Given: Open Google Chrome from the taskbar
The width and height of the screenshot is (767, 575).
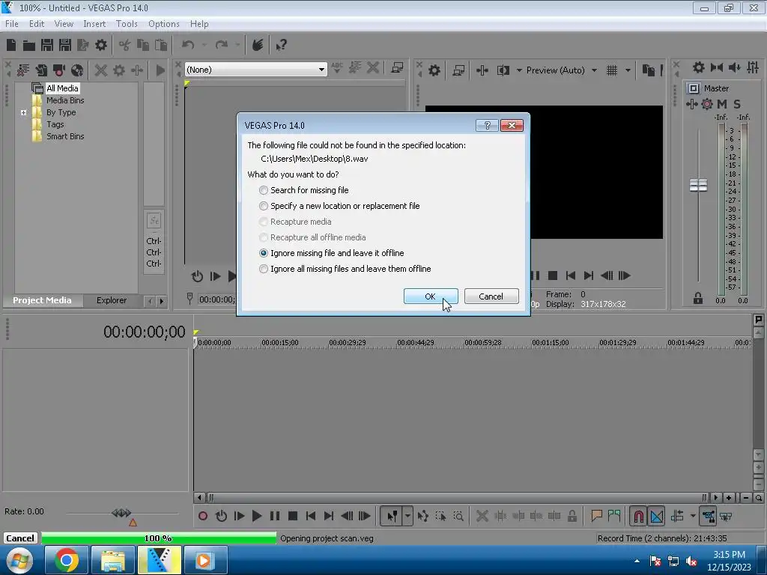Looking at the screenshot, I should pos(67,560).
